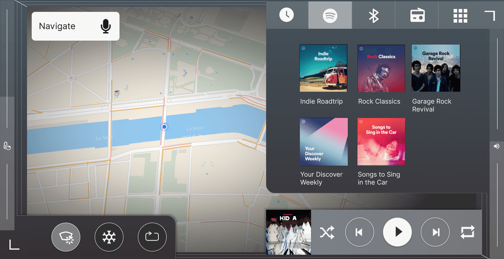
Task: Open the Garage Rock Revival playlist cover
Action: pos(436,68)
